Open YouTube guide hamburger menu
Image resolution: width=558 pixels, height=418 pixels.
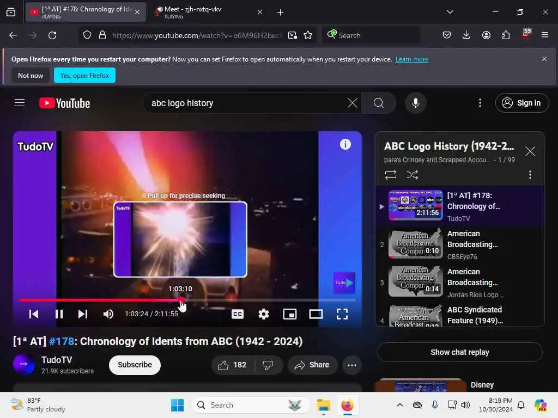point(20,103)
